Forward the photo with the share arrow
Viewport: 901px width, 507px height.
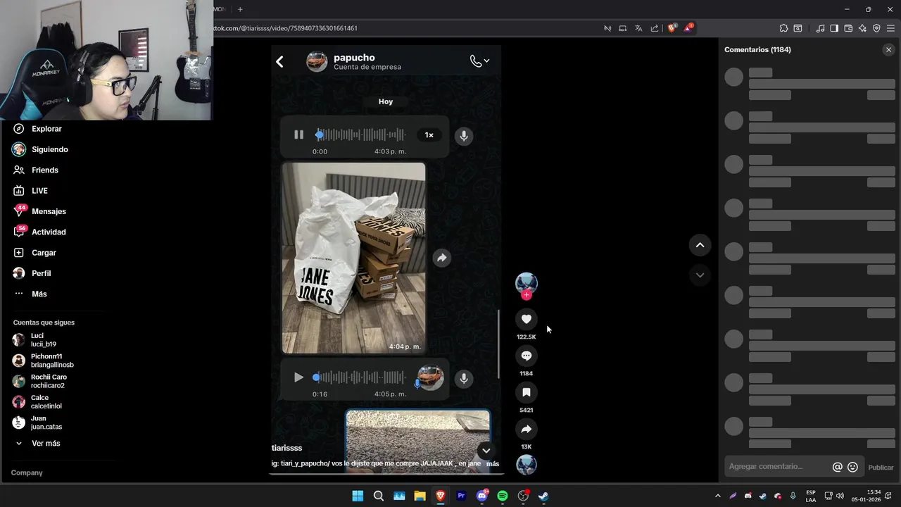[x=441, y=258]
